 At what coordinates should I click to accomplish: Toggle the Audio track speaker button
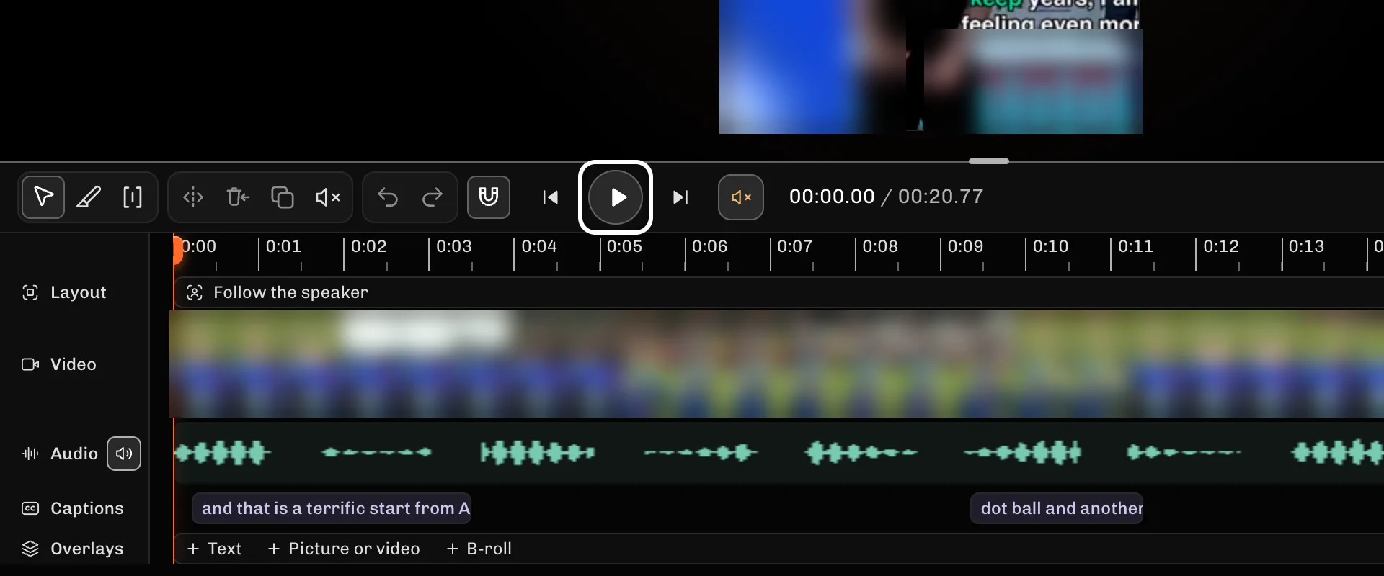coord(124,454)
